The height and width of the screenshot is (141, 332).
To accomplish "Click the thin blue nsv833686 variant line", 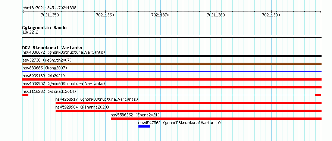I will 172,72.
